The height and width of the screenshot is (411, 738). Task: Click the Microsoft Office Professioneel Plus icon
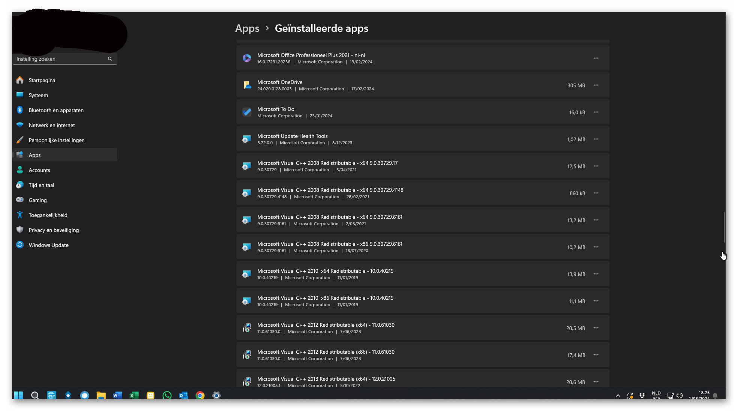[x=246, y=58]
